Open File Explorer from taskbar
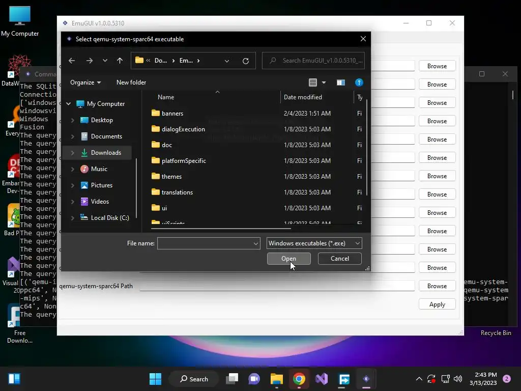This screenshot has height=391, width=521. [276, 379]
